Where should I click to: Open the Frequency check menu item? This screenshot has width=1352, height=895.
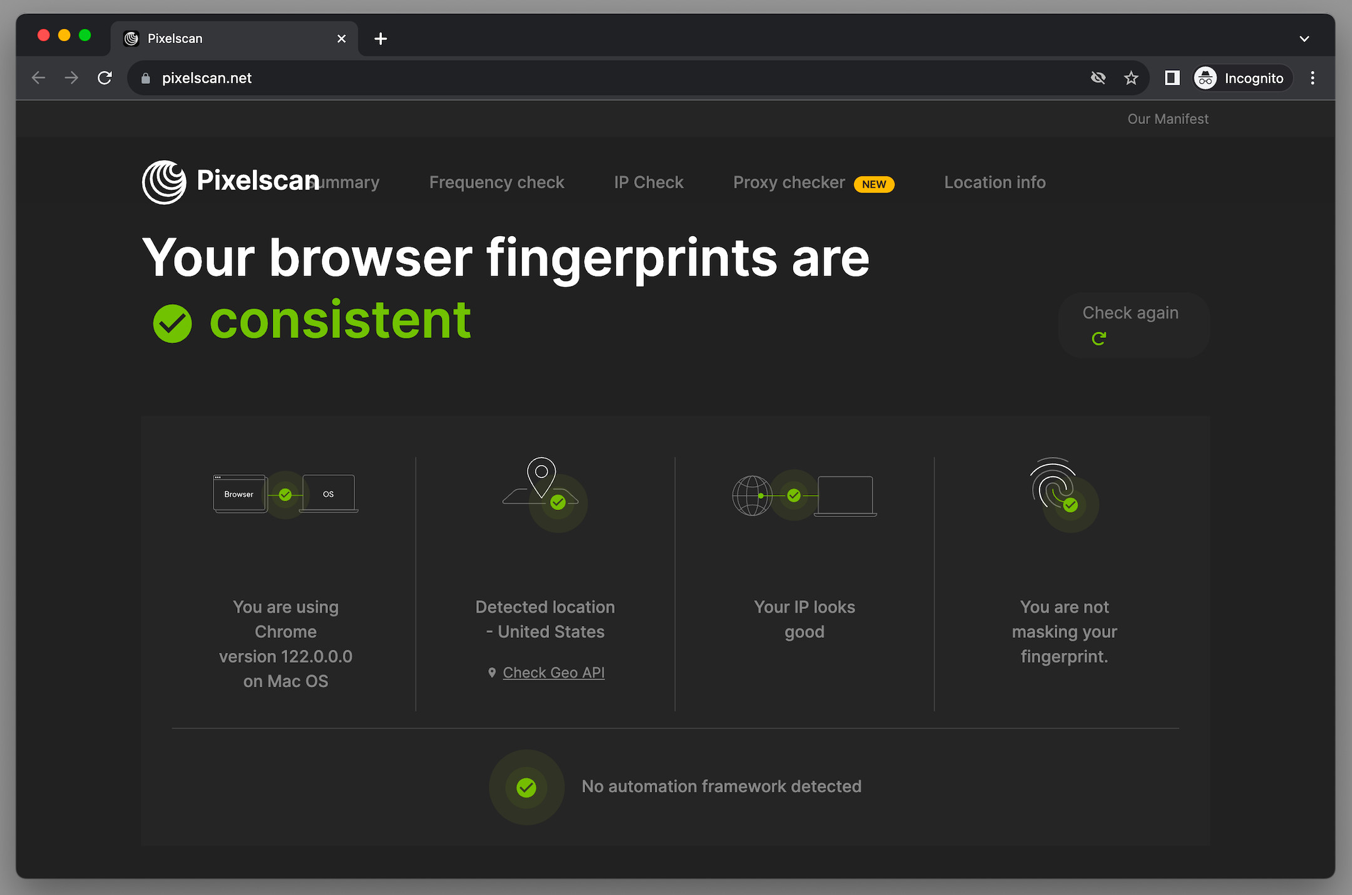[x=496, y=182]
